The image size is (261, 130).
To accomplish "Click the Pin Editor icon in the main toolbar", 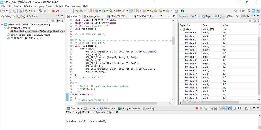I will (176, 11).
